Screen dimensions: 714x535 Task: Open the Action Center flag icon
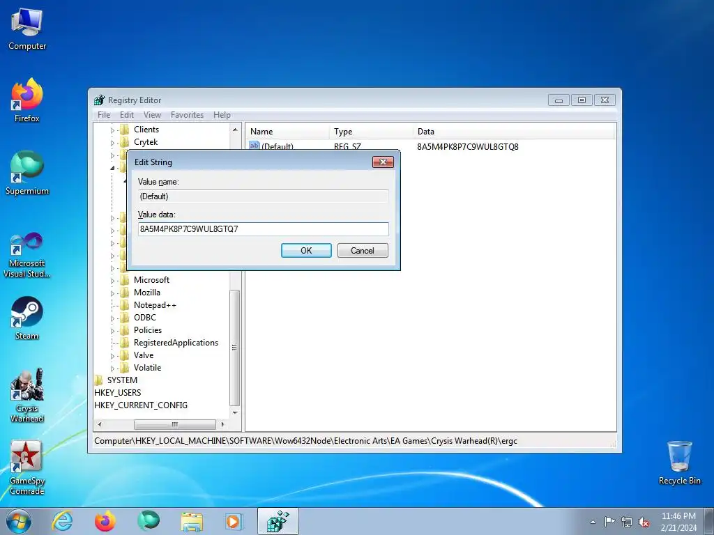(609, 522)
